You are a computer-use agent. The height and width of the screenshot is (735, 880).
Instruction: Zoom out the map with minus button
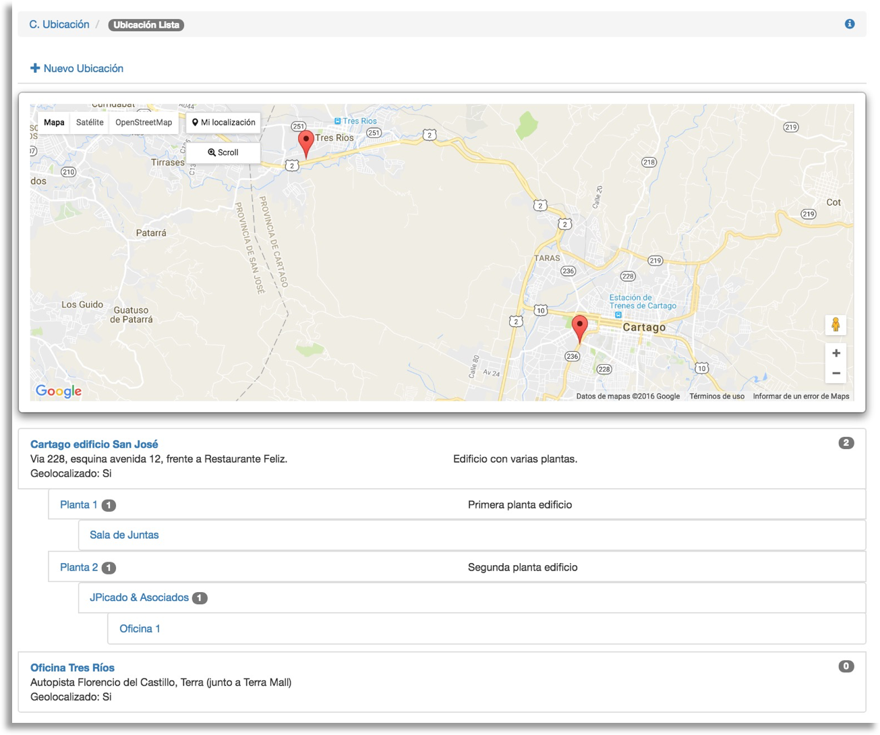coord(835,374)
